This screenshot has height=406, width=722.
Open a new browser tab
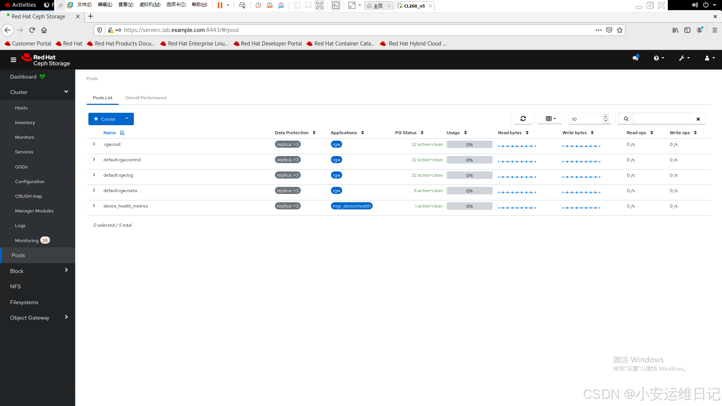pyautogui.click(x=91, y=16)
